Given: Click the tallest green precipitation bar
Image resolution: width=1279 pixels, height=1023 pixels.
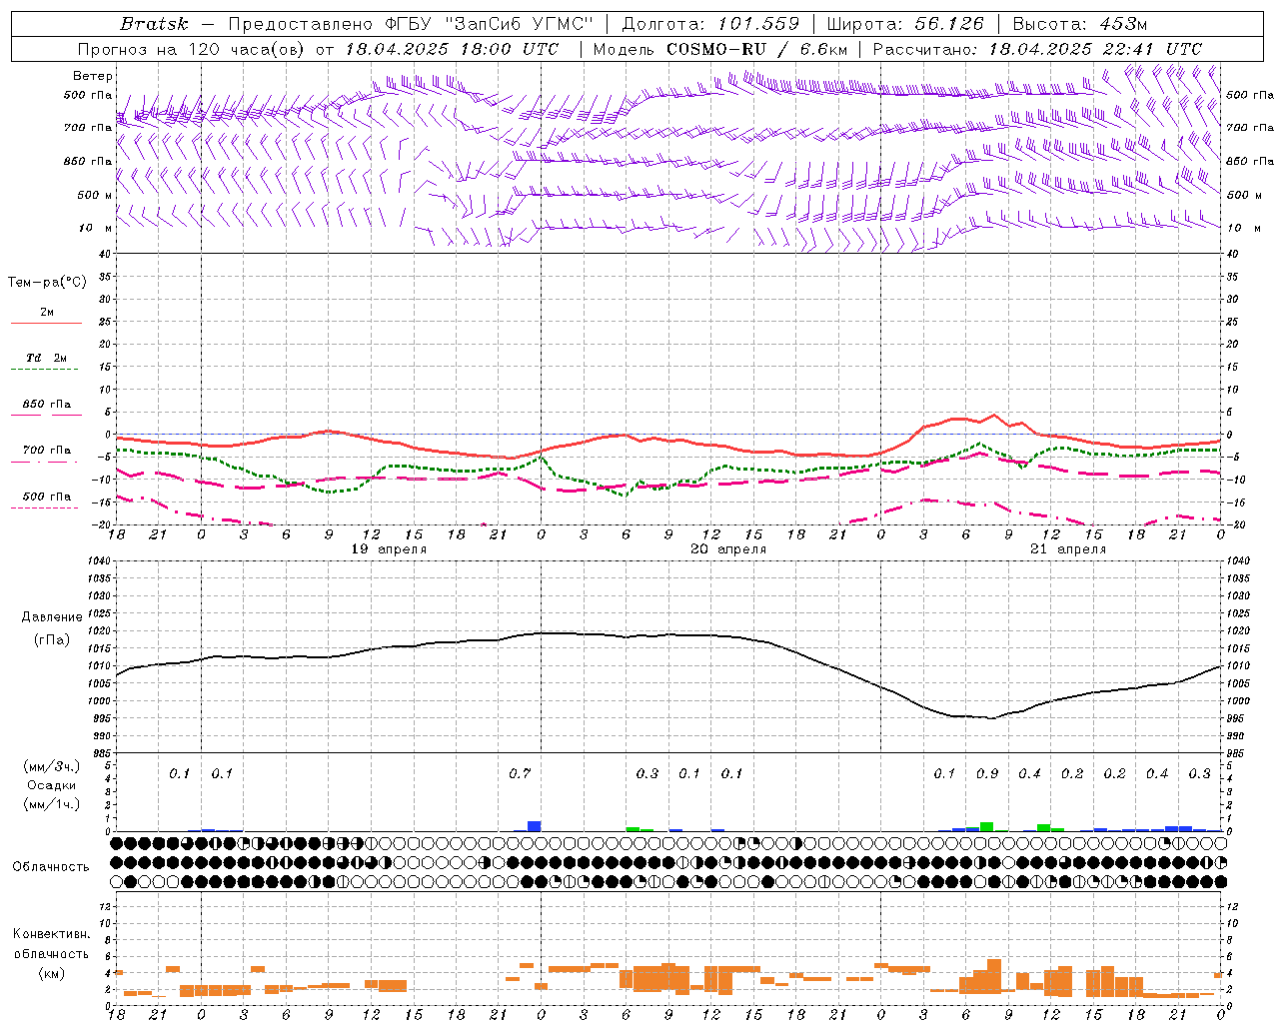Looking at the screenshot, I should [987, 826].
